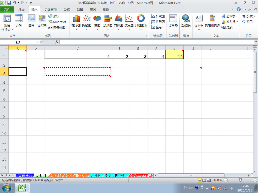Screen dimensions: 258x193
Task: Insert column sparkline (迷你图 柱形图)
Action: point(158,22)
